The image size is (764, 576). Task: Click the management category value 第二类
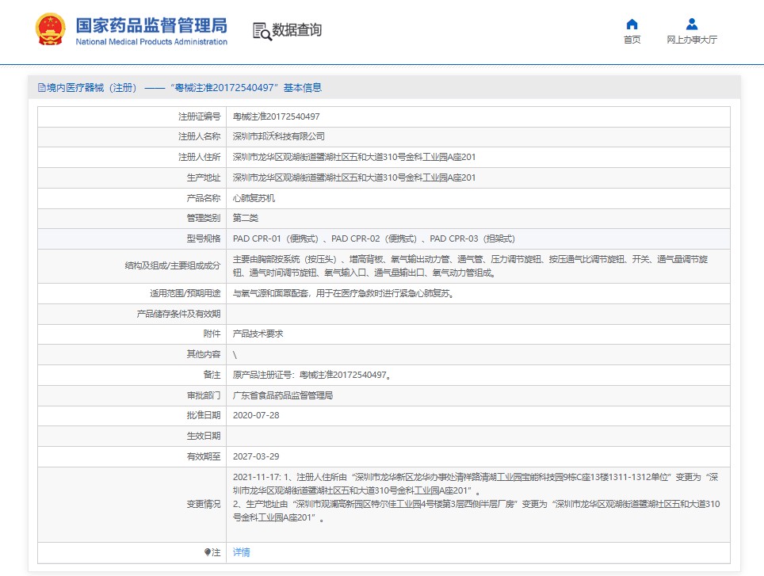point(246,218)
